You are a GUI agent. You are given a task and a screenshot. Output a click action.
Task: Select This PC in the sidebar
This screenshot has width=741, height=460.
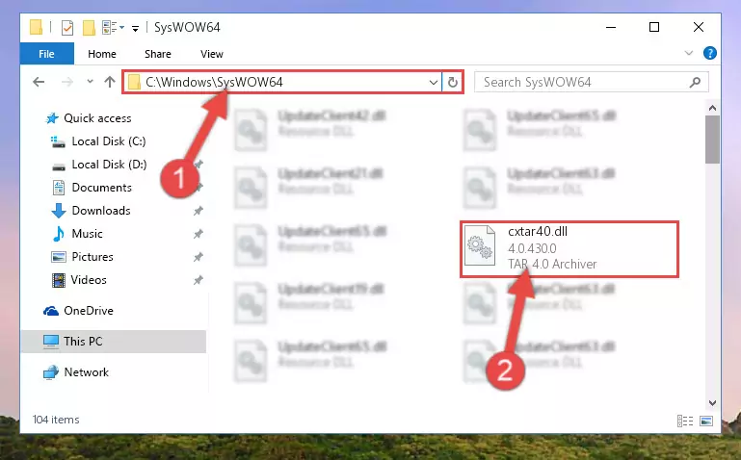tap(114, 341)
